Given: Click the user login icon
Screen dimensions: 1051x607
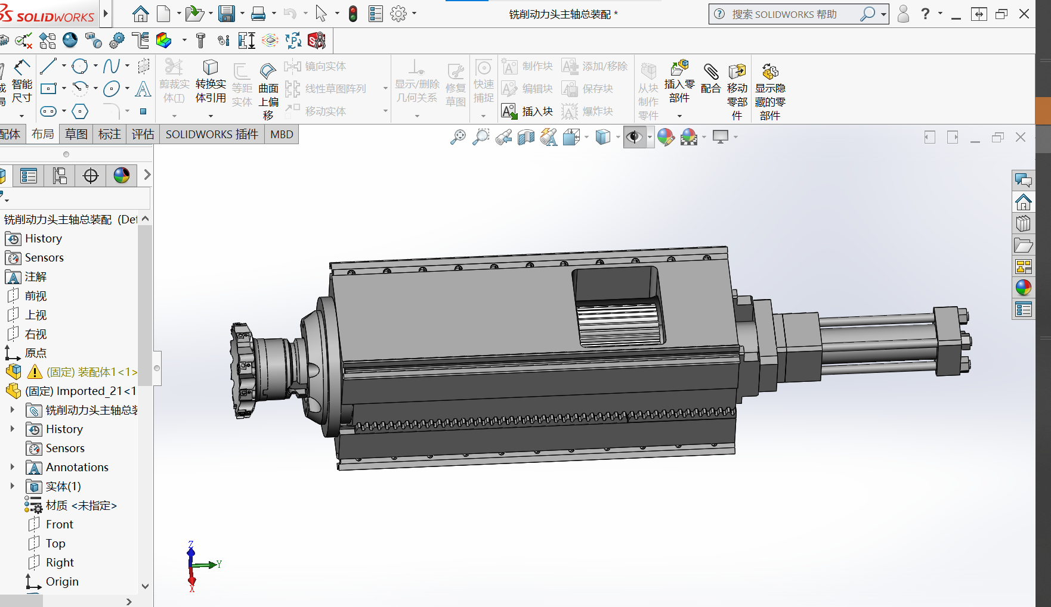Looking at the screenshot, I should pyautogui.click(x=903, y=14).
